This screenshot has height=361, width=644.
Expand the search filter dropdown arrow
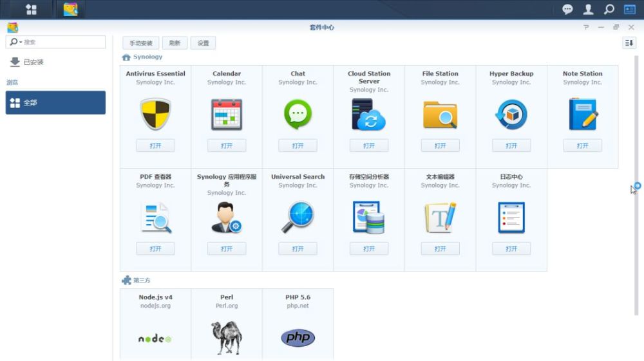(20, 42)
